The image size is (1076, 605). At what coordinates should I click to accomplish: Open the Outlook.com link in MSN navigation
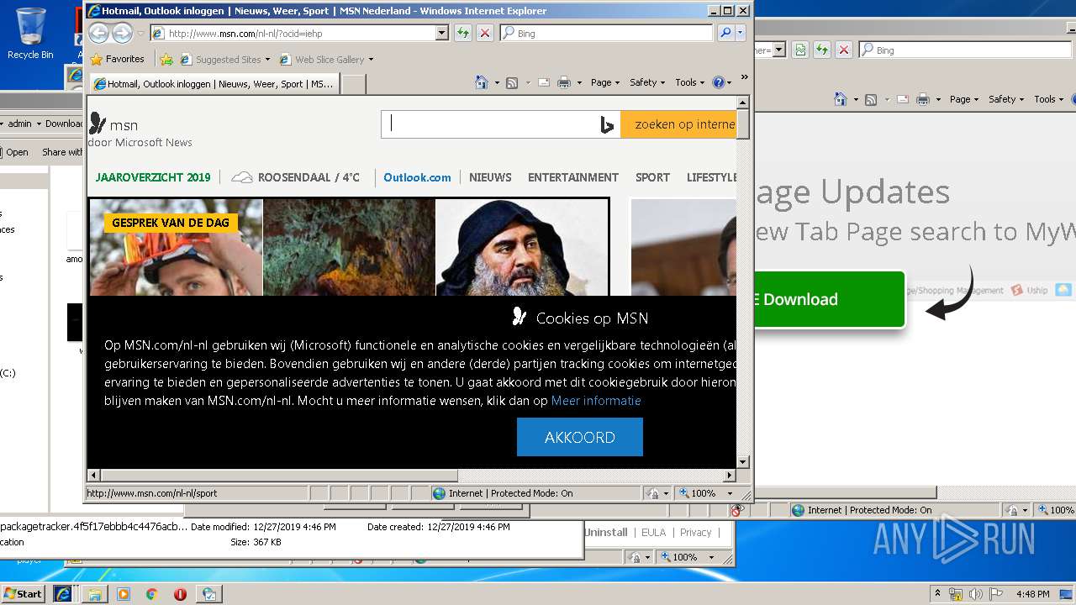[x=417, y=177]
